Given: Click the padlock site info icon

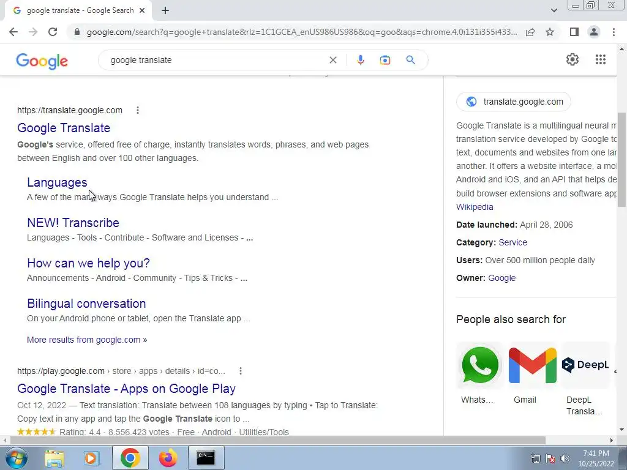Looking at the screenshot, I should (x=77, y=32).
